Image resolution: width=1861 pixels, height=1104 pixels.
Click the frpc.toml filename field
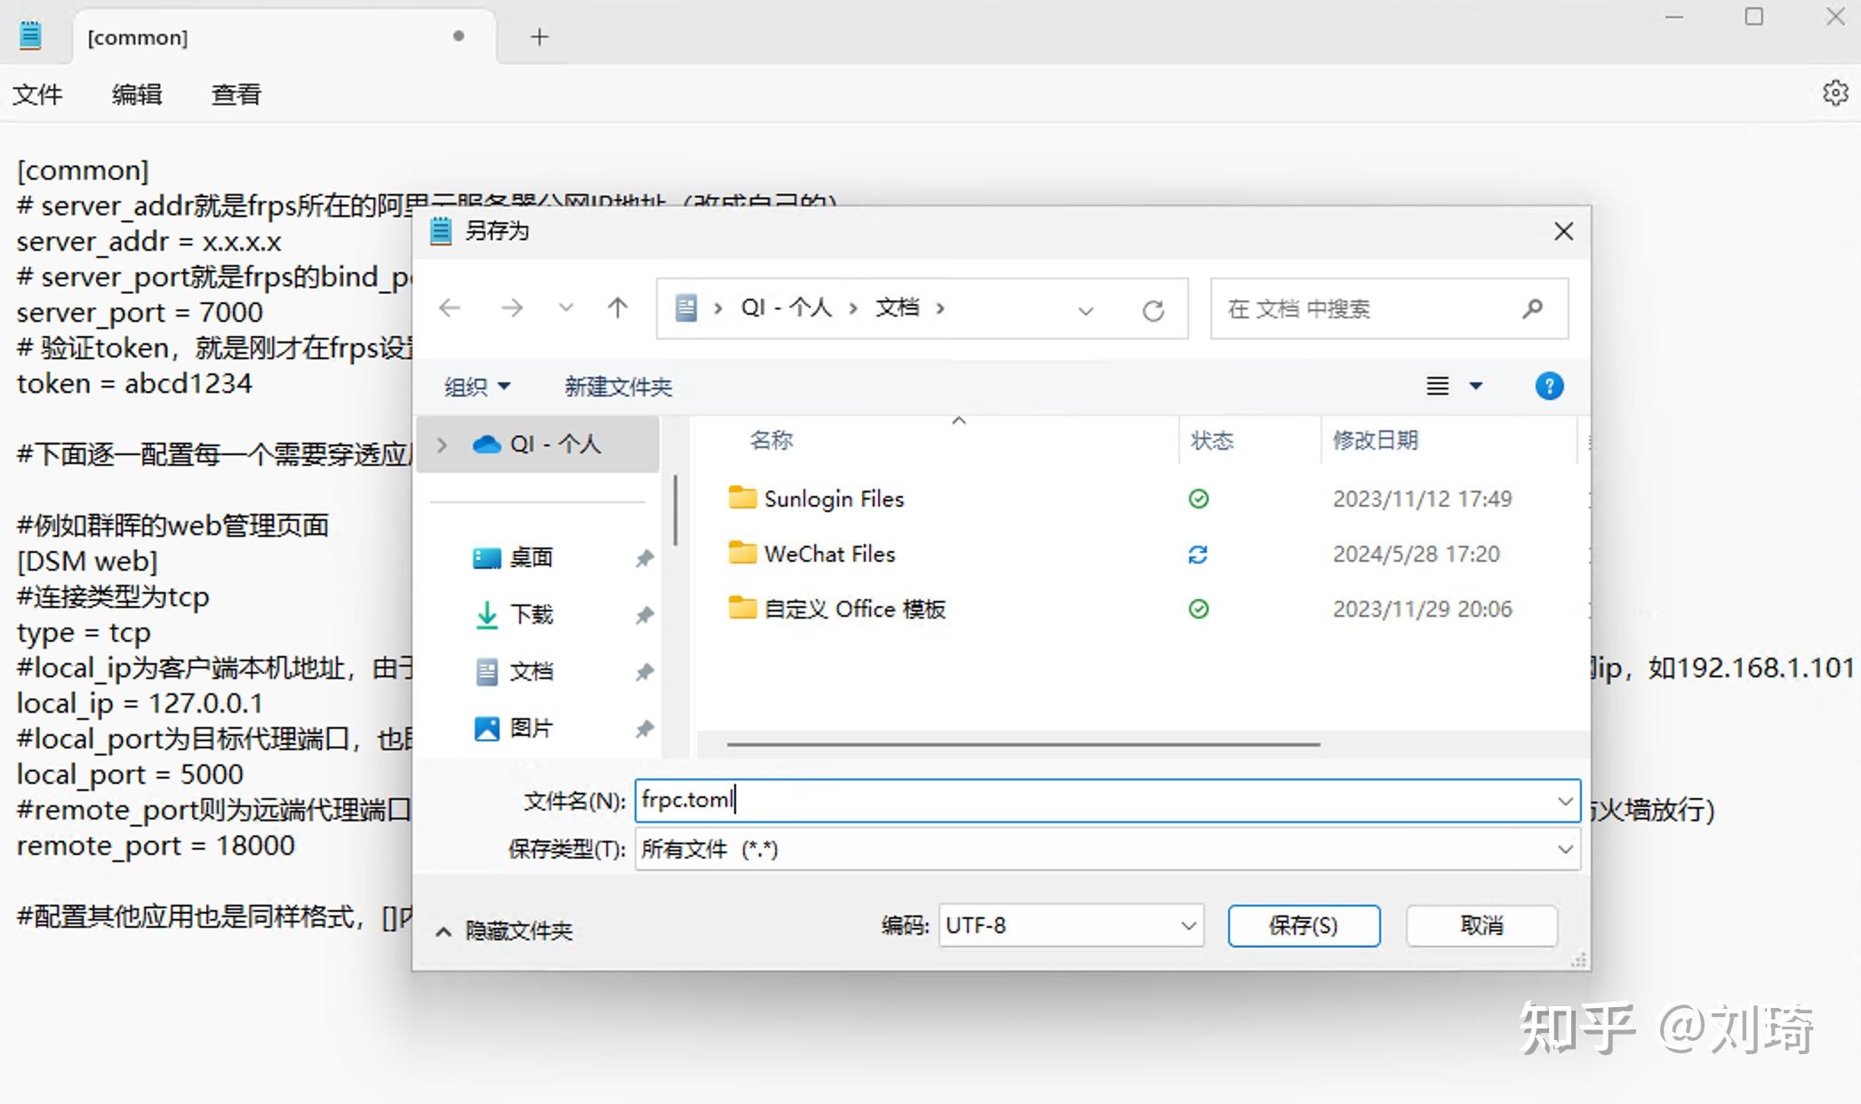coord(889,800)
